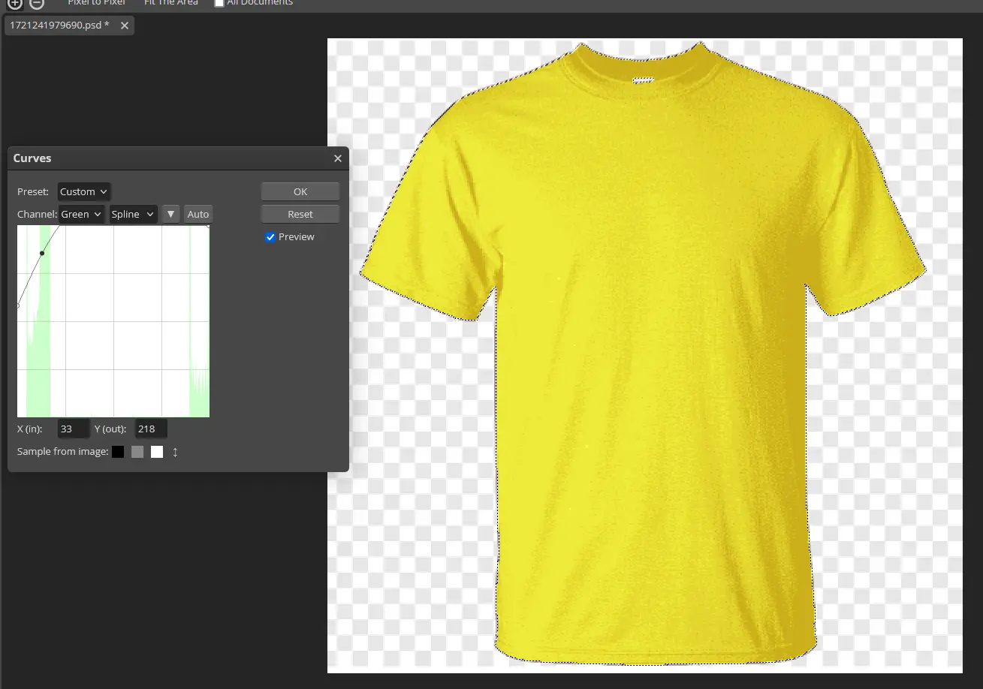The width and height of the screenshot is (983, 689).
Task: Click the Reset button
Action: [x=300, y=214]
